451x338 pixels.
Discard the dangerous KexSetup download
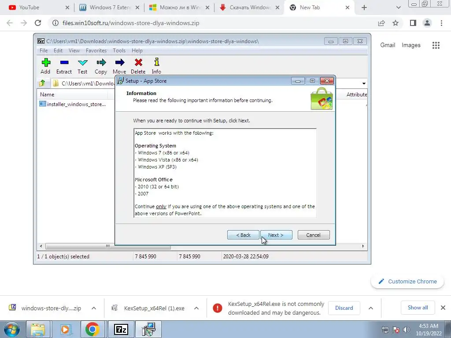[x=344, y=308]
